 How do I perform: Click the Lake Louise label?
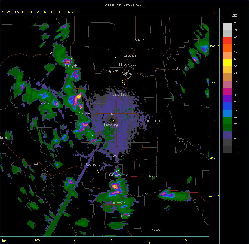[5, 140]
